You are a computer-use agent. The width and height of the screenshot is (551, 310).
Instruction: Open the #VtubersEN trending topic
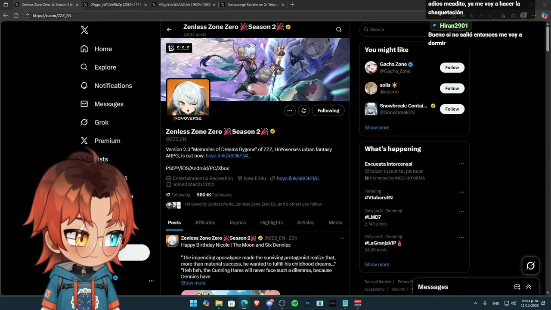[x=378, y=198]
